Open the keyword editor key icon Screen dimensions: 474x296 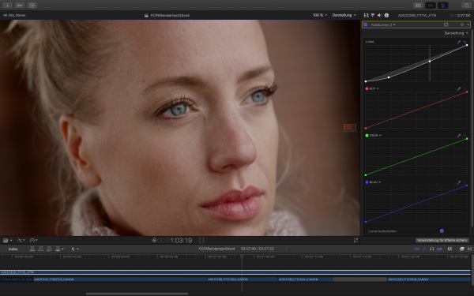tap(20, 6)
